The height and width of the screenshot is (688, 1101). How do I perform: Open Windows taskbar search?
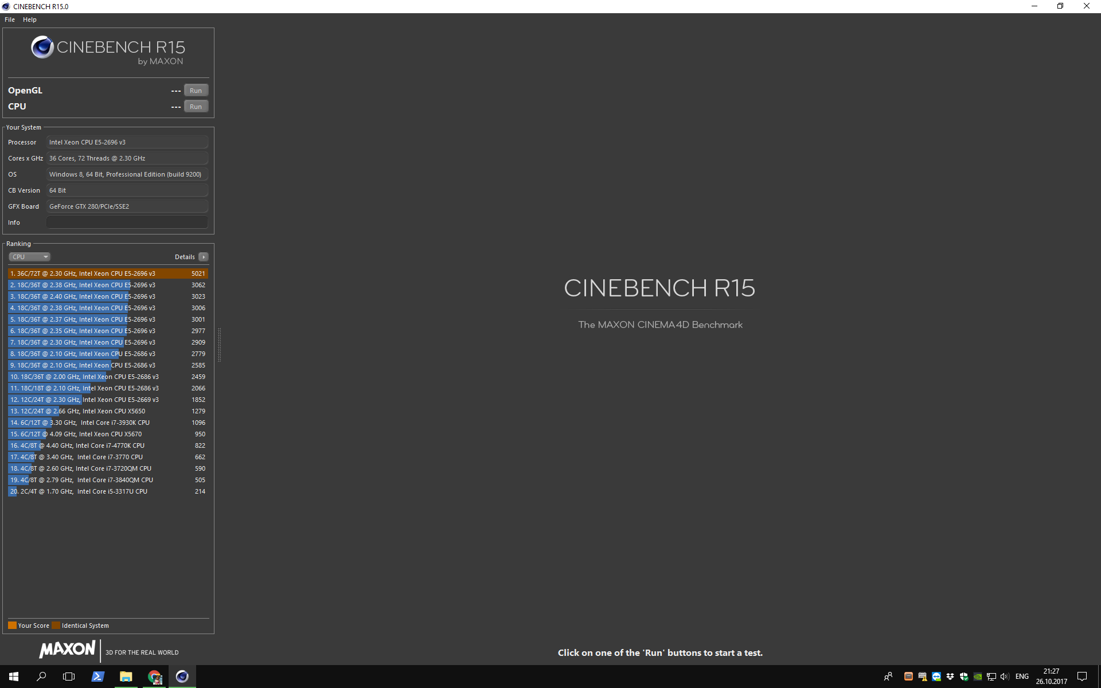pyautogui.click(x=41, y=677)
